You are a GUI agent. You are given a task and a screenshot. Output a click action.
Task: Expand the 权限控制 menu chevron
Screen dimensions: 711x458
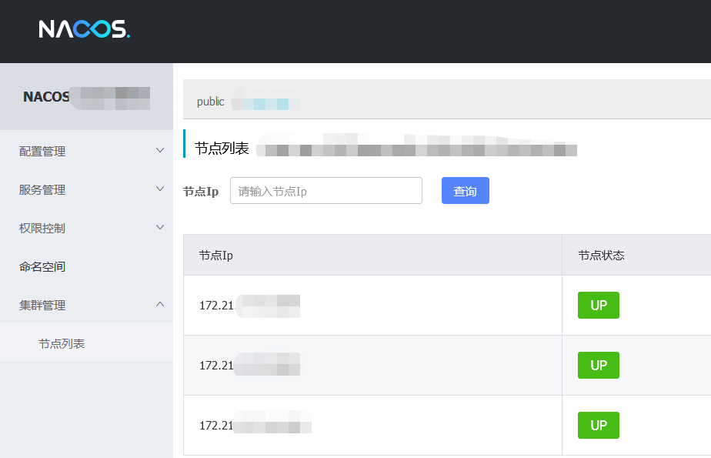[x=160, y=228]
